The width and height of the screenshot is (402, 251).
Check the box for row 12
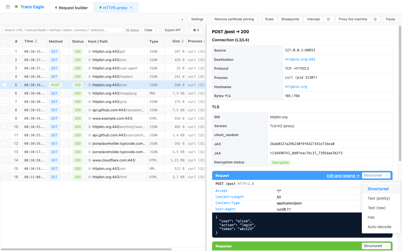click(x=4, y=143)
